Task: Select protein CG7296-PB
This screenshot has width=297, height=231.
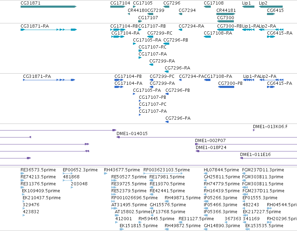Action: pyautogui.click(x=167, y=94)
